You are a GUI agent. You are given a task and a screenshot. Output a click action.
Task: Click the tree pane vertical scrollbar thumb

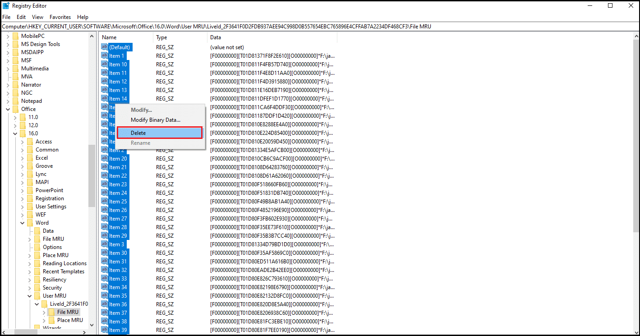pos(92,175)
